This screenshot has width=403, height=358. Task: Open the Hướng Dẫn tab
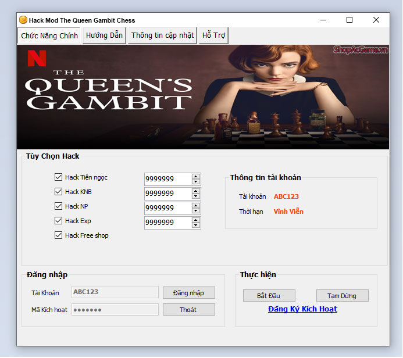[x=104, y=35]
